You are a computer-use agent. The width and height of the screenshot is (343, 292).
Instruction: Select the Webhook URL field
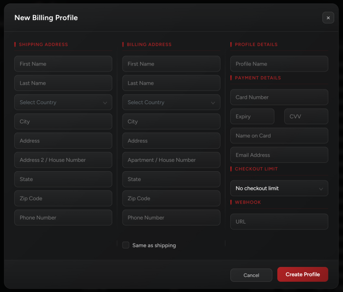pos(279,222)
